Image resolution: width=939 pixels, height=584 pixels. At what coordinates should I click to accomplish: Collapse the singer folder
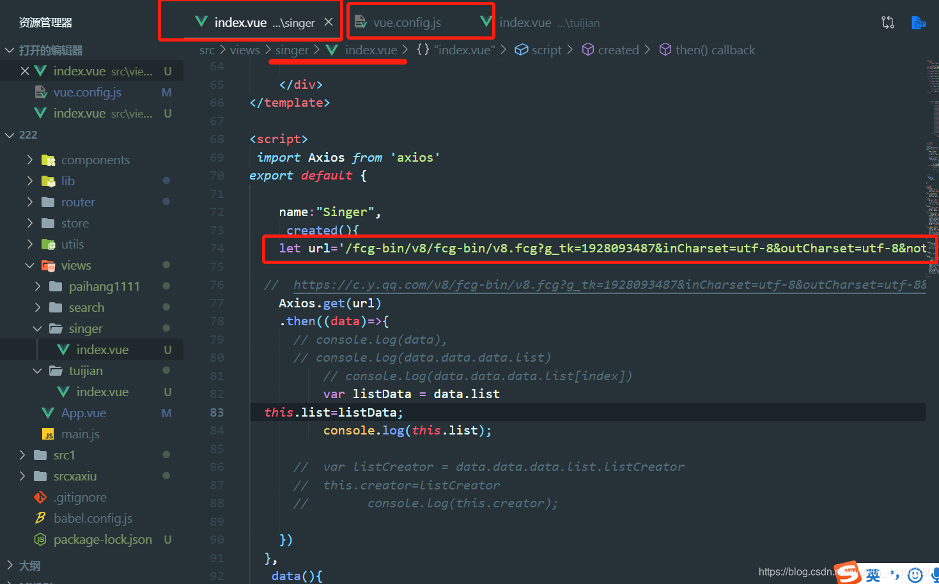pyautogui.click(x=38, y=328)
